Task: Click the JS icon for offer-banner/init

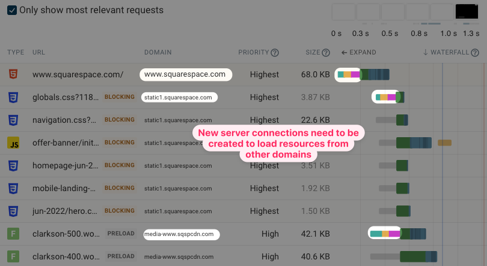Action: pyautogui.click(x=13, y=143)
